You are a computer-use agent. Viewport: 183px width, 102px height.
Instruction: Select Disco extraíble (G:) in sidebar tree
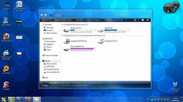tap(52, 72)
